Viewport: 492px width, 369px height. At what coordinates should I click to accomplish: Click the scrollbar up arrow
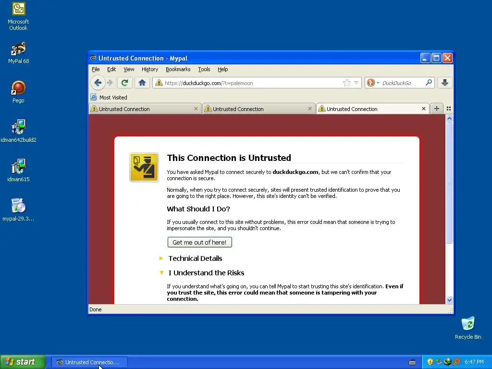pos(449,119)
